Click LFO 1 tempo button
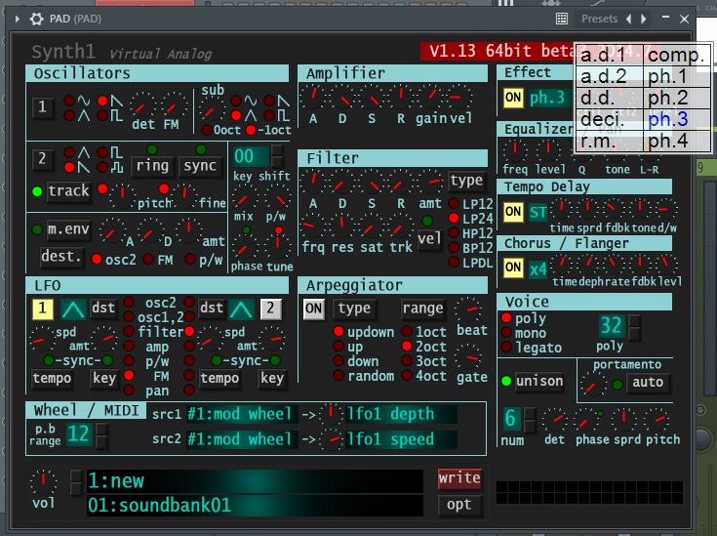Screen dimensions: 717x536 (52, 379)
